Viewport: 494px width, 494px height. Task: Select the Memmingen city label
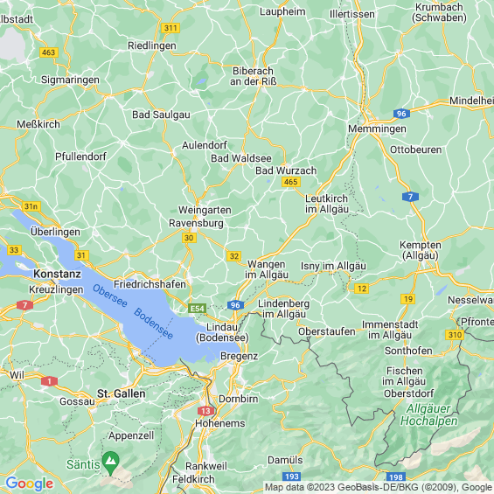(377, 129)
